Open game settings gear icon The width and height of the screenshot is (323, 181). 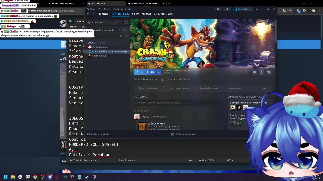tap(255, 72)
